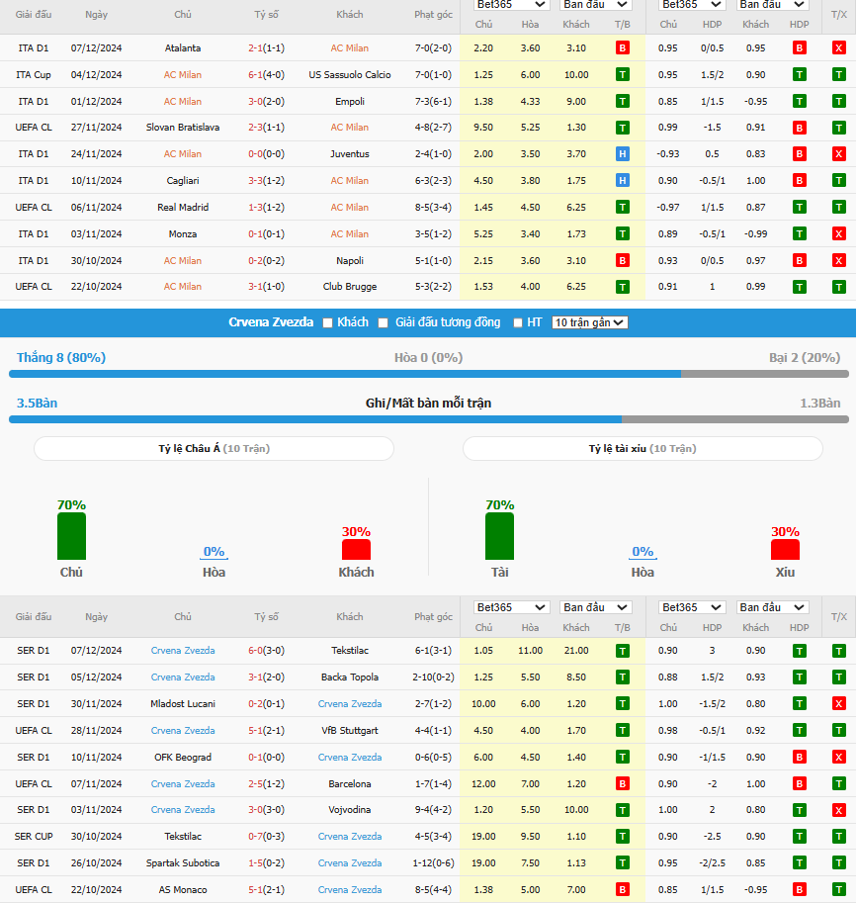The height and width of the screenshot is (903, 857).
Task: Click green T badge in Real Madrid row T/B column
Action: (x=622, y=208)
